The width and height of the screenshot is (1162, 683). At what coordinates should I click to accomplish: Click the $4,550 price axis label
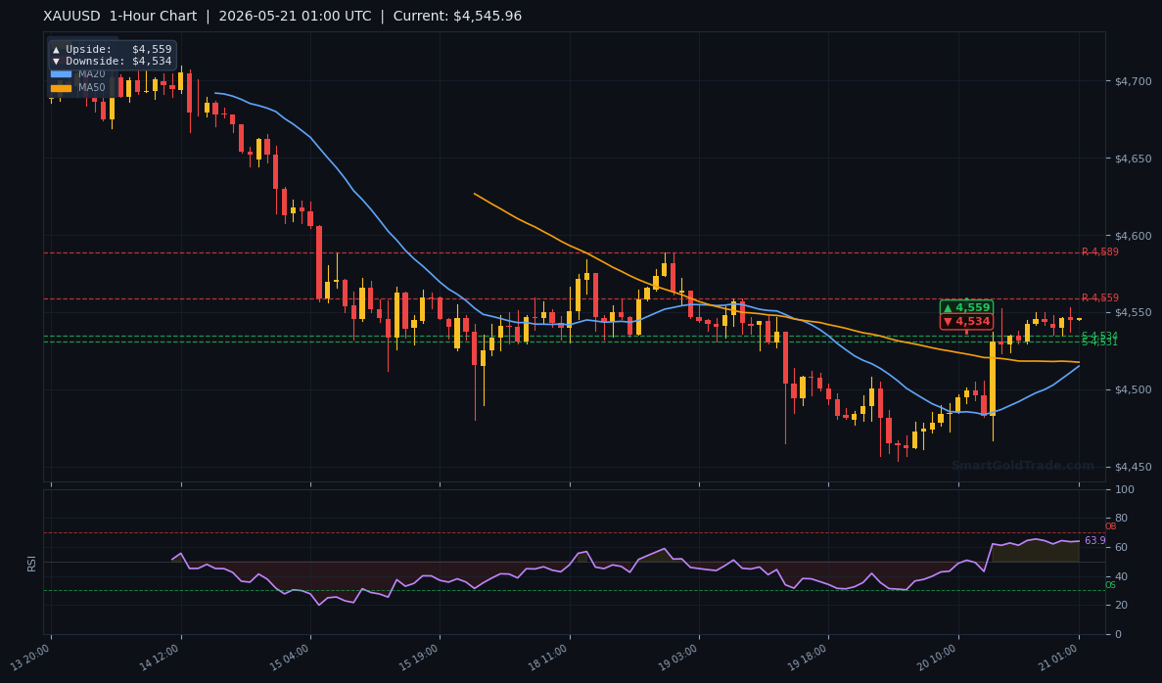click(1133, 312)
